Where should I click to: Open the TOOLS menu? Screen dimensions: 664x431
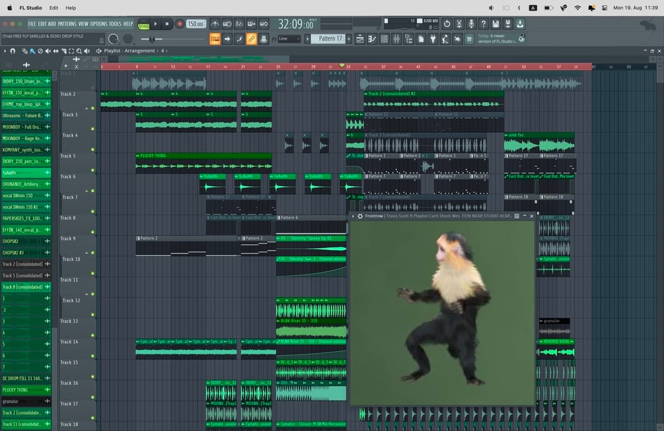tap(115, 24)
